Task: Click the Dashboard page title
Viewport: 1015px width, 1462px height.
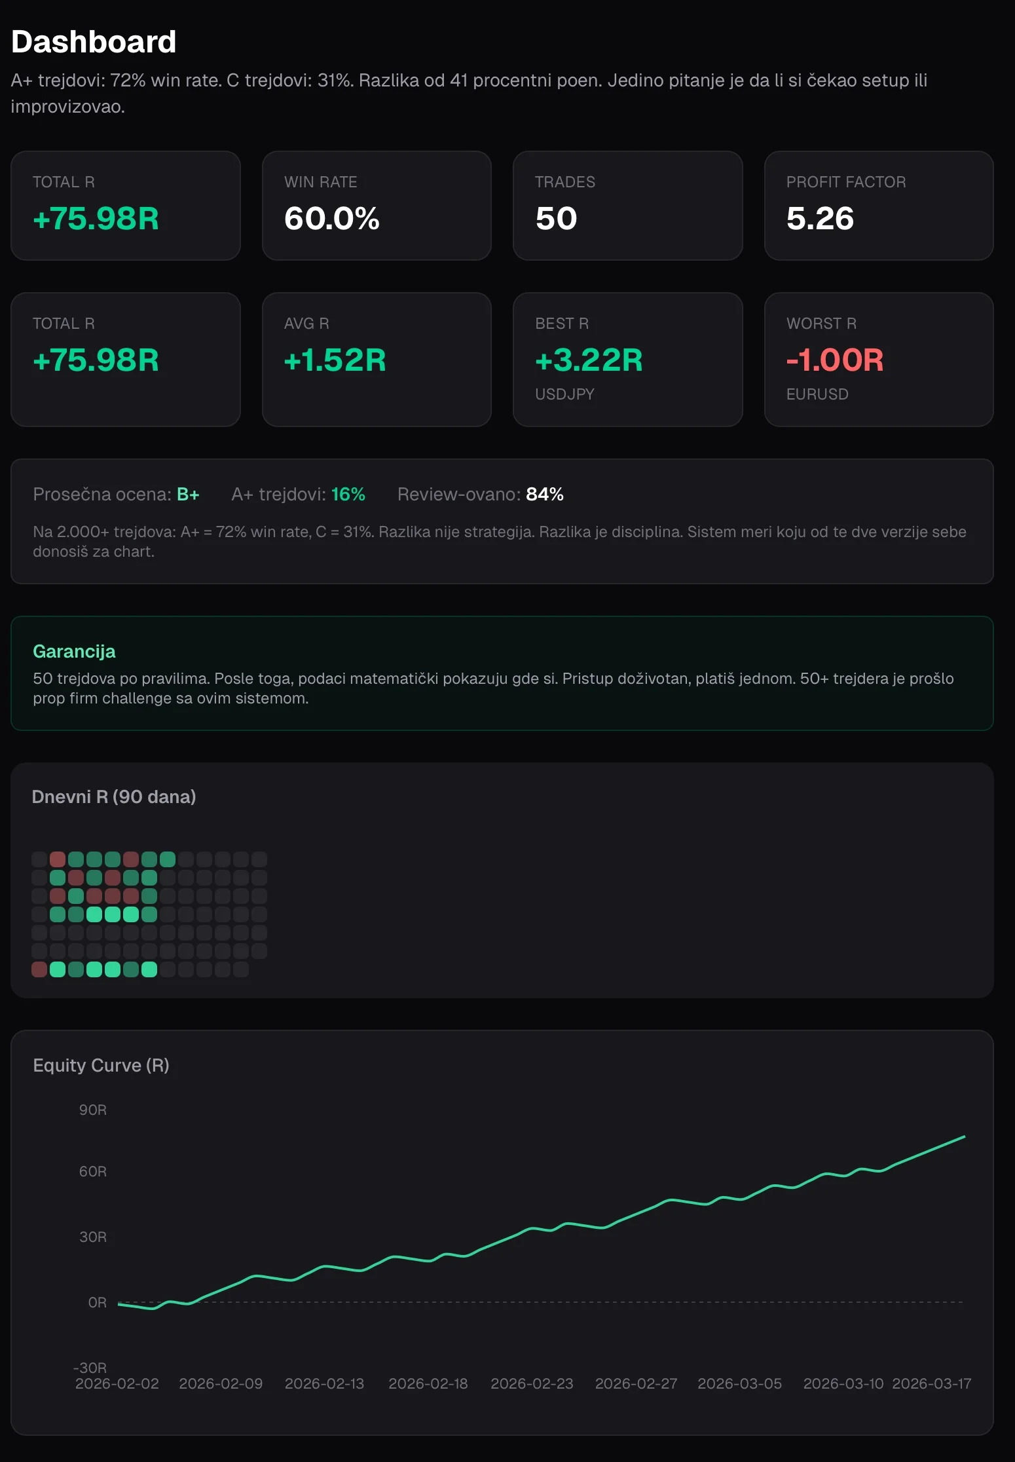Action: (x=94, y=42)
